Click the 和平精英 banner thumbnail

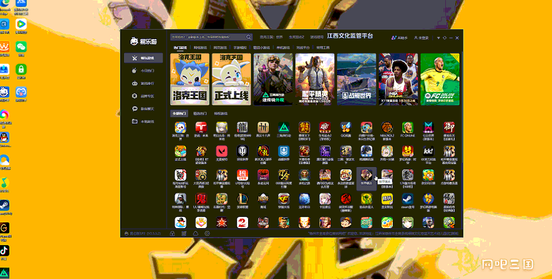tap(315, 79)
